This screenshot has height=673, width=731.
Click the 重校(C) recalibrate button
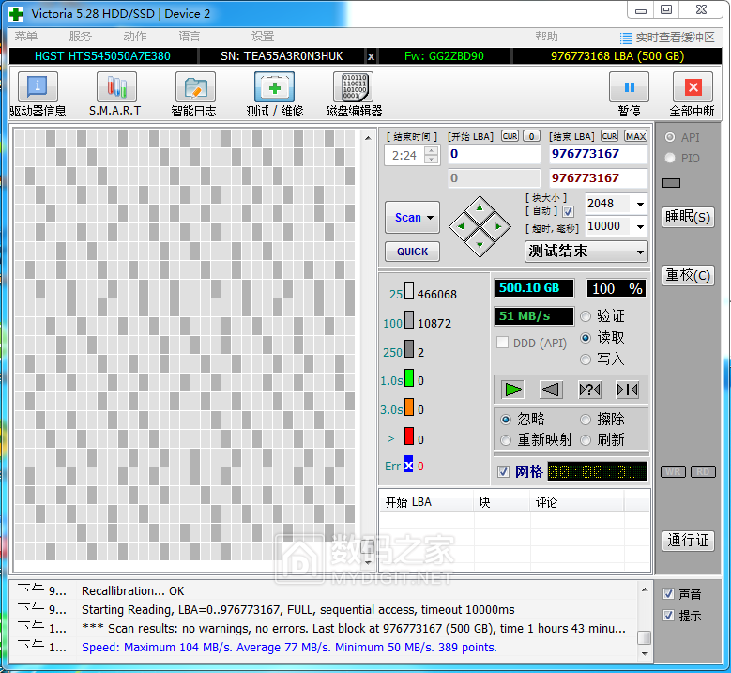coord(688,275)
